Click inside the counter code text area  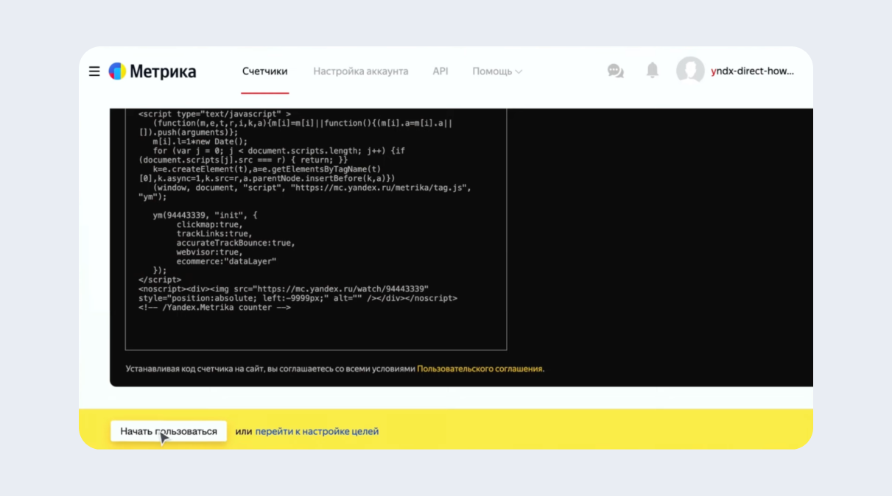(316, 229)
